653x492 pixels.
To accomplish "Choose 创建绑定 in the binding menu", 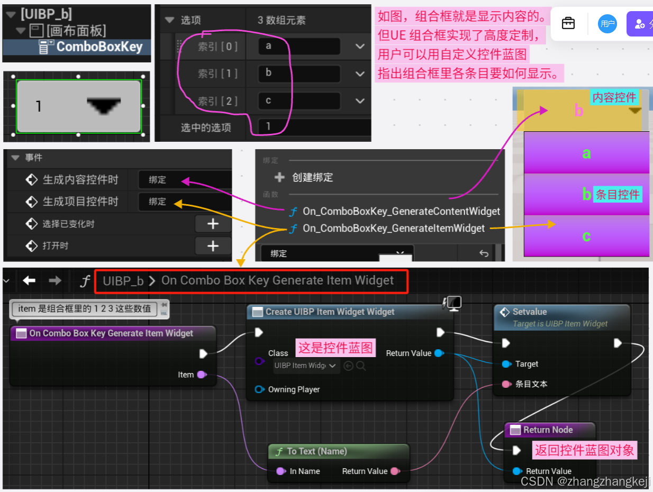I will pyautogui.click(x=312, y=177).
